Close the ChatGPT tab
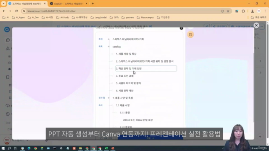 pos(87,4)
